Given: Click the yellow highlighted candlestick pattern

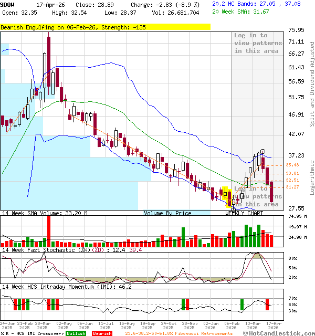Looking at the screenshot, I should click(x=227, y=195).
